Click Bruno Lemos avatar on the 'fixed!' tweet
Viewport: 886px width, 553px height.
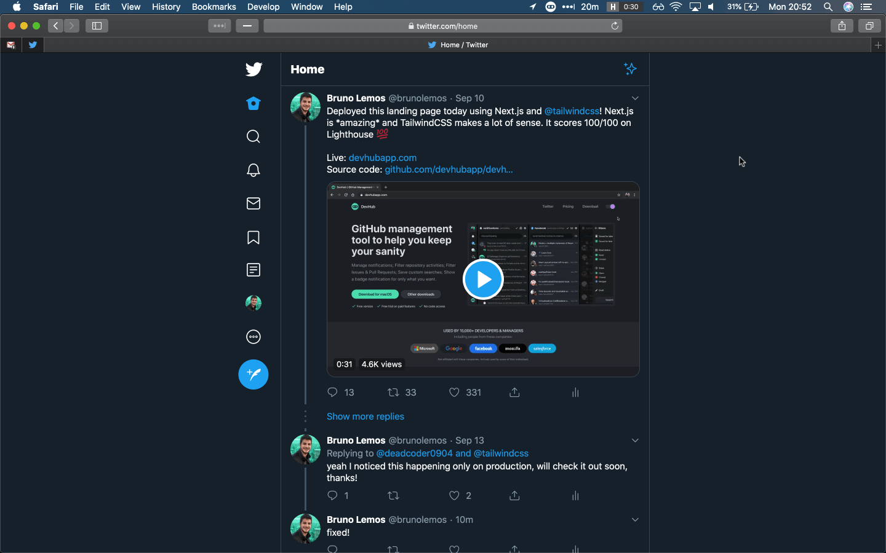tap(305, 528)
